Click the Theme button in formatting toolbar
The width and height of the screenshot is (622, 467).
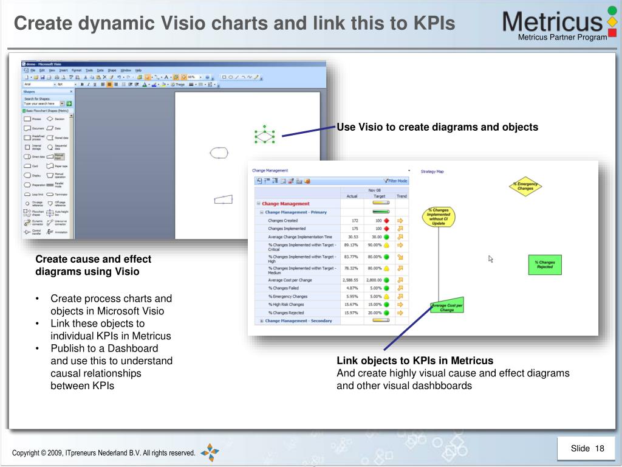point(177,84)
